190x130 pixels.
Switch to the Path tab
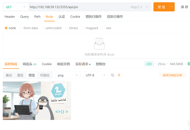tap(37, 16)
